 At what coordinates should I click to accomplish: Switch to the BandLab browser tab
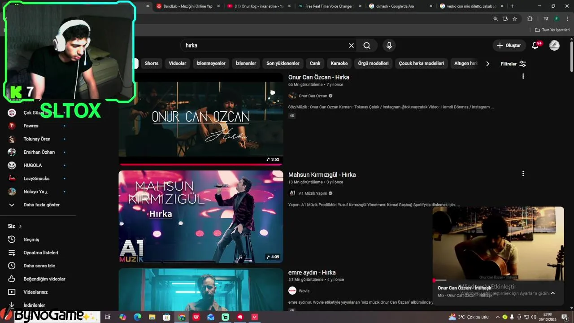[188, 6]
